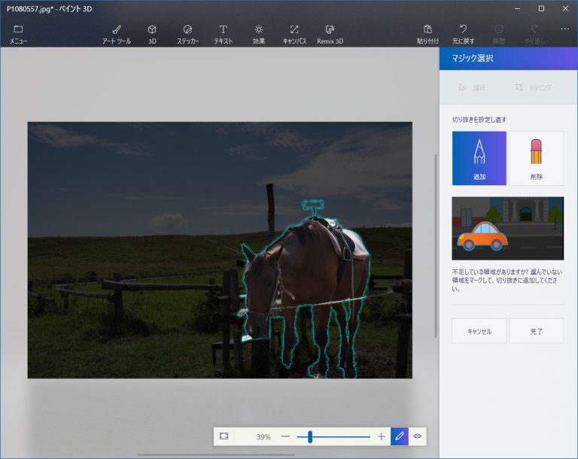Image resolution: width=578 pixels, height=459 pixels.
Task: Open the キャンバス canvas settings
Action: [294, 35]
